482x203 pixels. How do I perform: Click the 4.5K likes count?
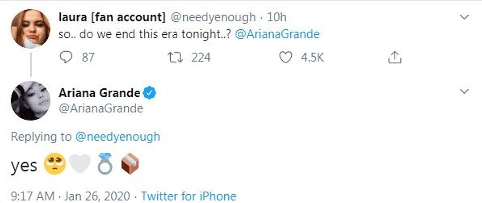tap(312, 58)
